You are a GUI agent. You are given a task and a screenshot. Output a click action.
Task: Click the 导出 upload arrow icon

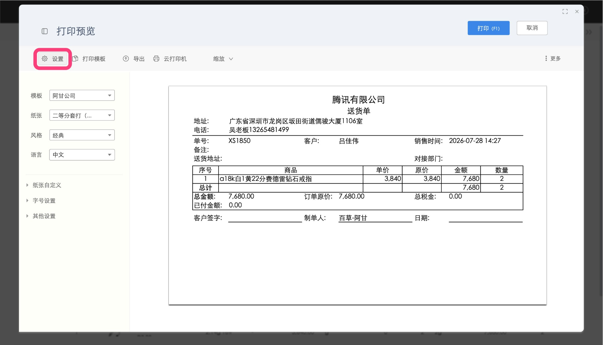pos(126,59)
